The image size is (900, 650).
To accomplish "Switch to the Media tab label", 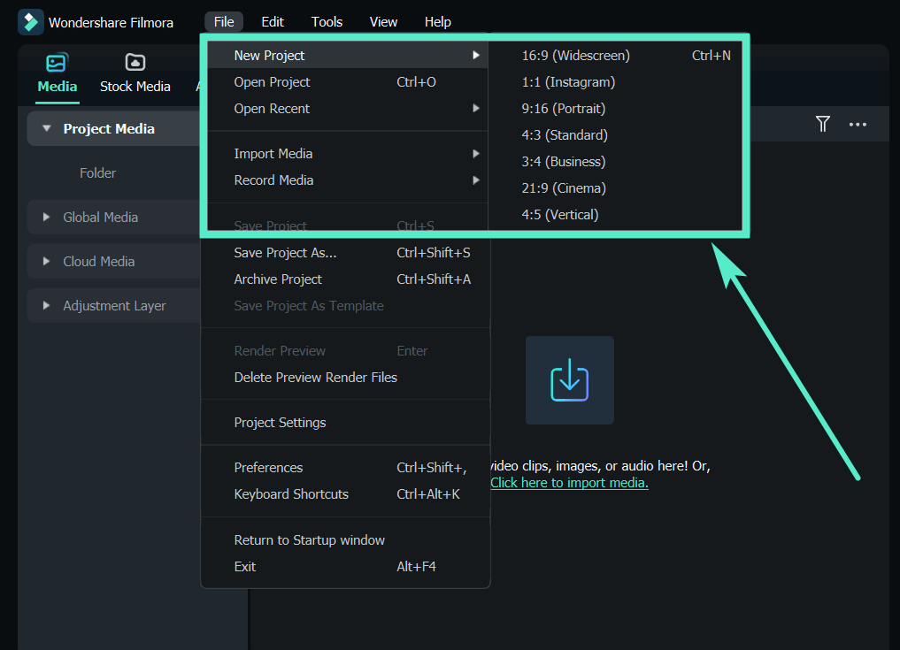I will click(x=57, y=86).
